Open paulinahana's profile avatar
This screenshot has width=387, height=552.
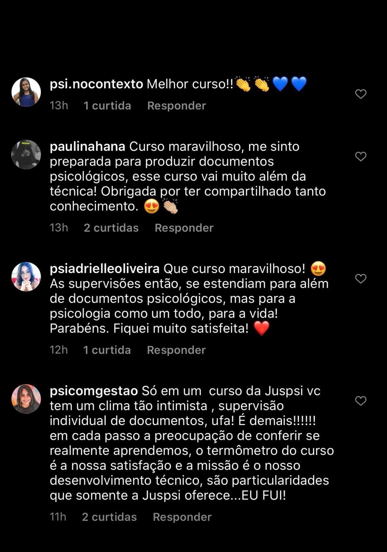(x=26, y=155)
